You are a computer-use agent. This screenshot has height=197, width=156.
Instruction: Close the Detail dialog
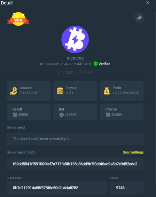[148, 3]
